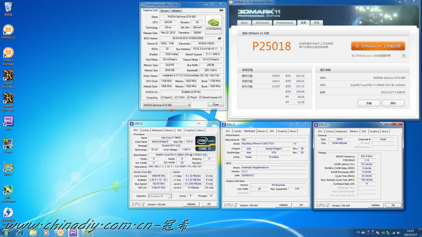Screen dimensions: 422x237
Task: Open the 3DMark Vantage desktop shortcut
Action: tap(8, 56)
